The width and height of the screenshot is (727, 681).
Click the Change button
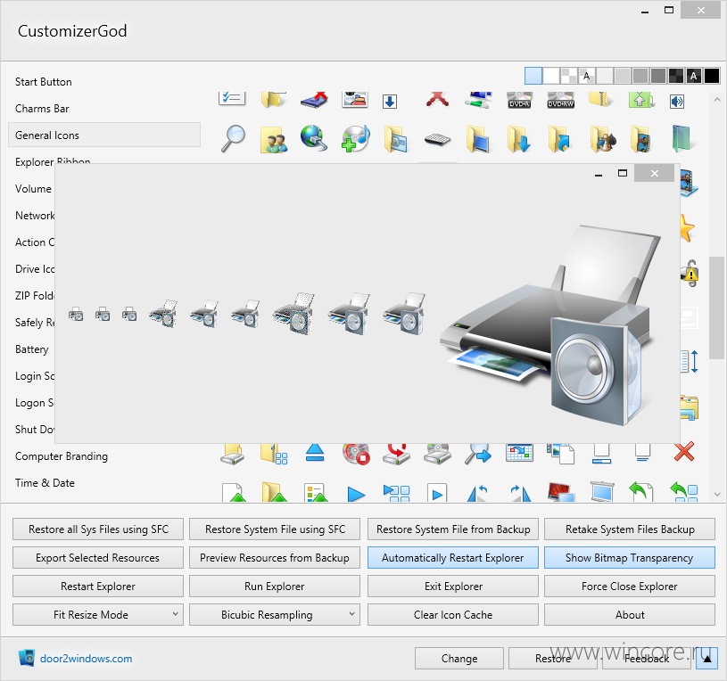[459, 659]
